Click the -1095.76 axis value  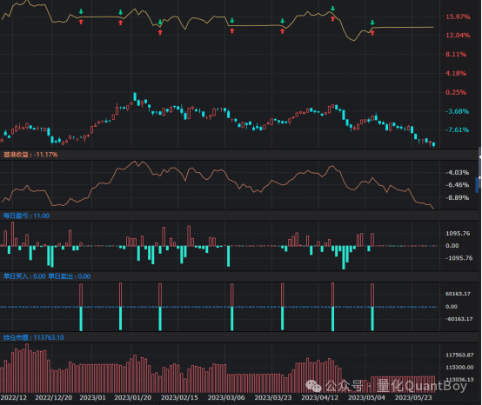(459, 258)
